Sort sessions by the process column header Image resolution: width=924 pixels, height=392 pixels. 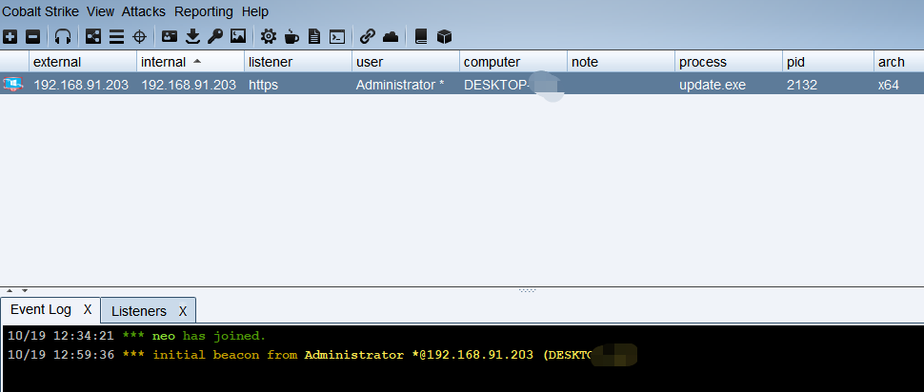click(730, 62)
